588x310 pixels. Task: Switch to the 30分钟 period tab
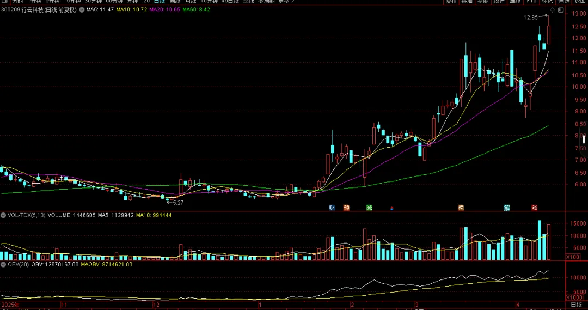tap(94, 2)
